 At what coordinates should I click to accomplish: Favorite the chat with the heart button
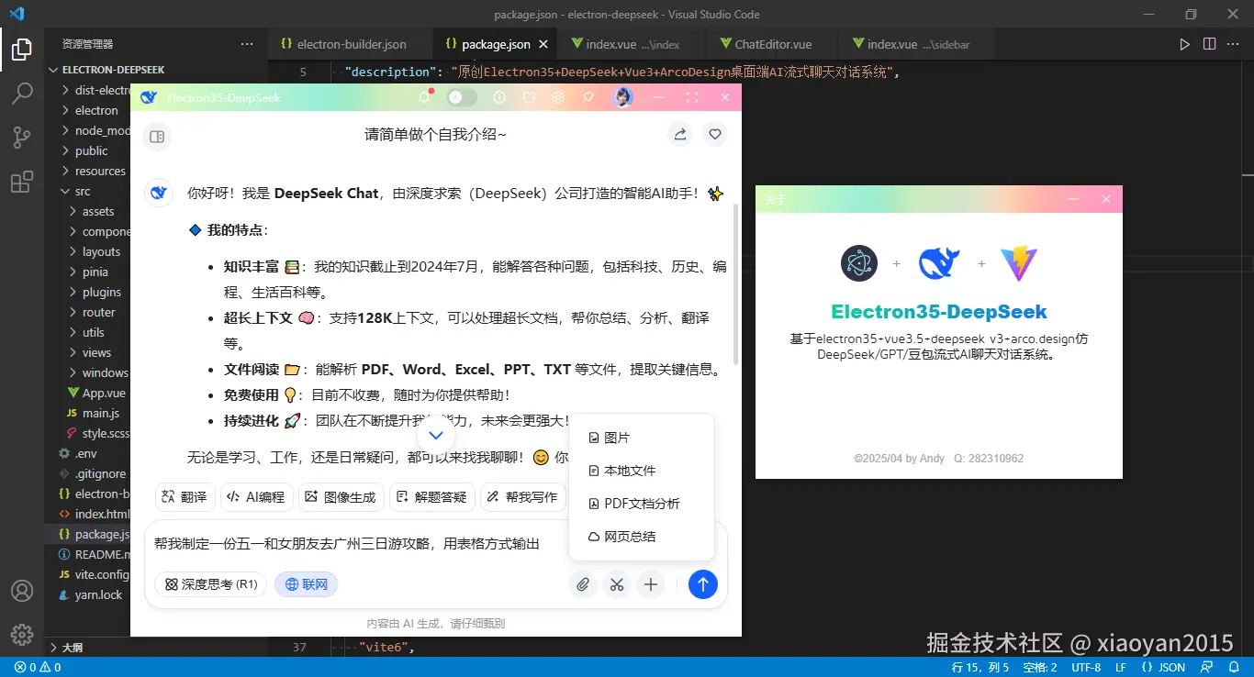pyautogui.click(x=715, y=134)
